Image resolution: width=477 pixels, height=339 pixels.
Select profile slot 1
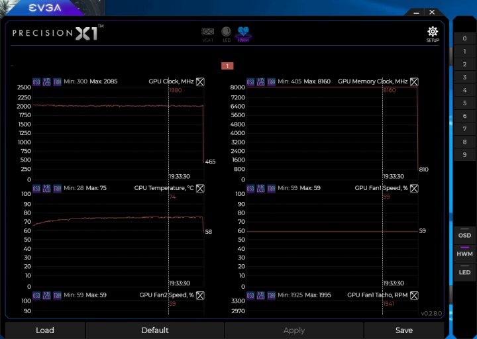click(464, 52)
